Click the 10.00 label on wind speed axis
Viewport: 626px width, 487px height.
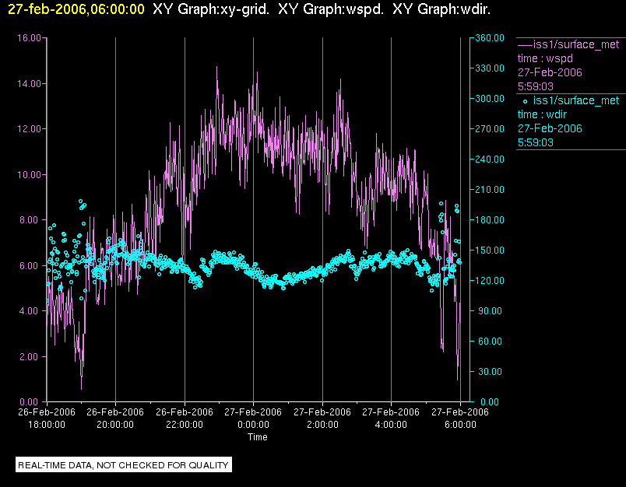[x=29, y=175]
